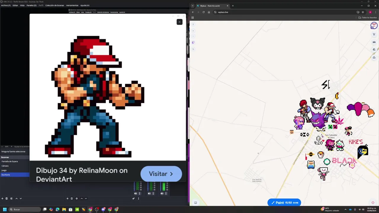Open Chrome tab search dropdown arrow
The image size is (379, 213).
[x=192, y=6]
